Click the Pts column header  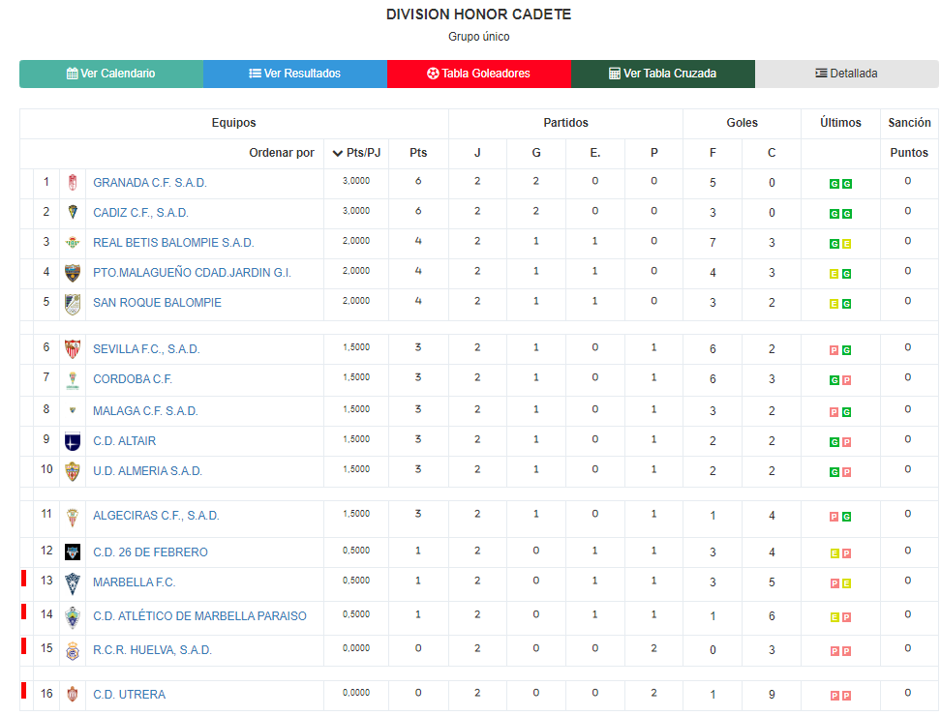[x=418, y=153]
